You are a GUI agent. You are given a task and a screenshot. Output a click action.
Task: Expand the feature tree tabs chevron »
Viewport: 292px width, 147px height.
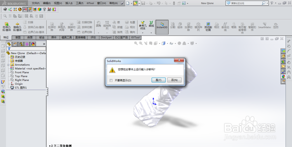tap(44, 44)
